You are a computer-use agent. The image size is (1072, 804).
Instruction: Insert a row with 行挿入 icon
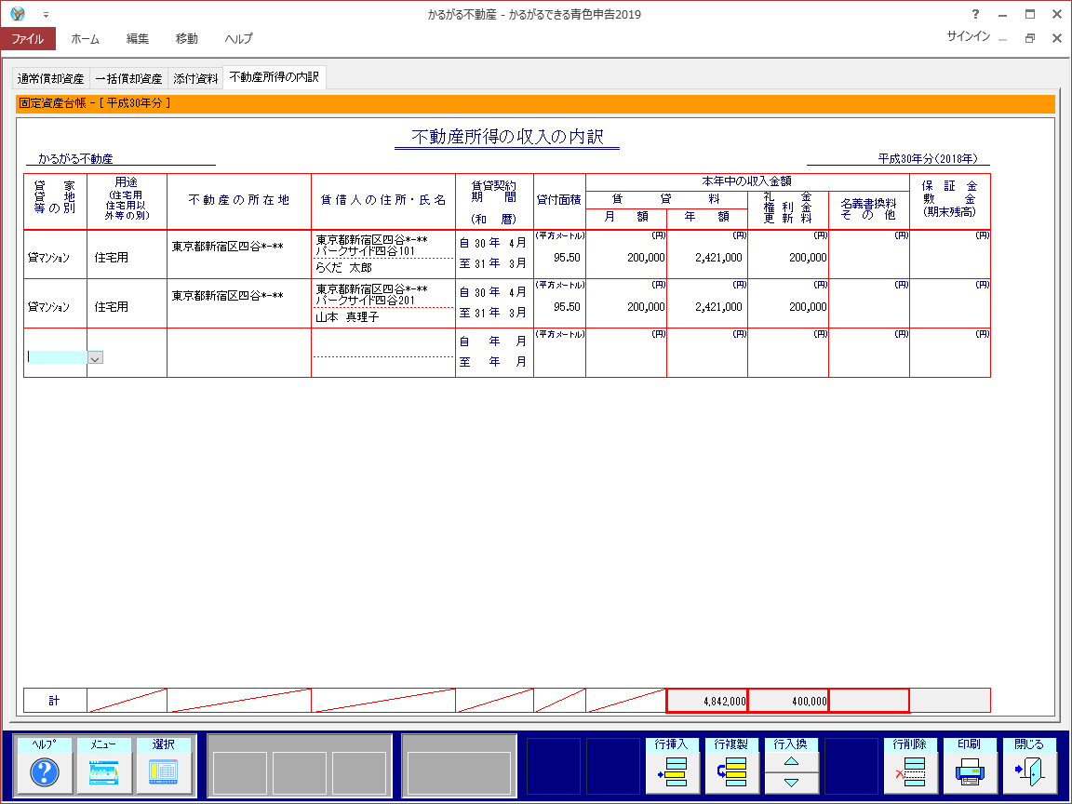point(671,771)
